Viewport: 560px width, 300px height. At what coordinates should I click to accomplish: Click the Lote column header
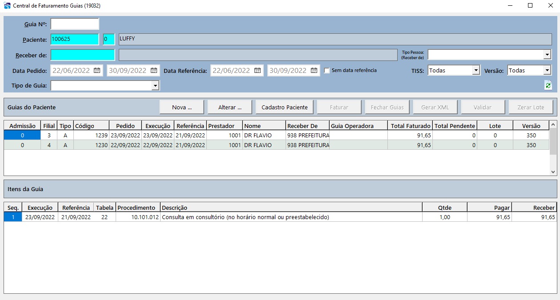click(x=495, y=126)
